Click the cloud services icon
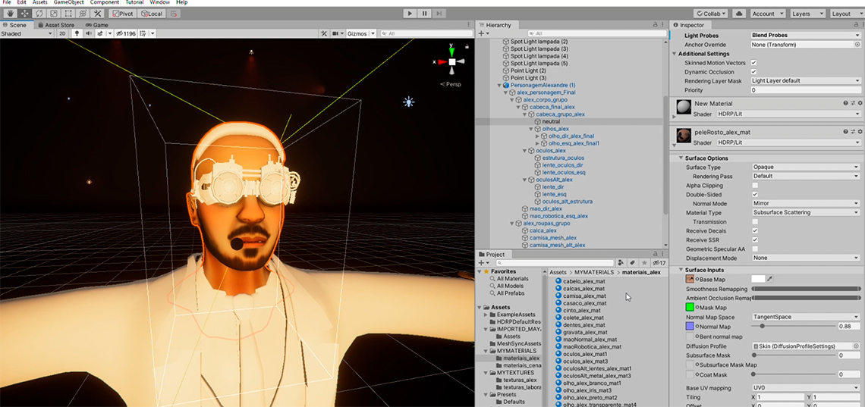This screenshot has width=865, height=407. click(x=739, y=14)
